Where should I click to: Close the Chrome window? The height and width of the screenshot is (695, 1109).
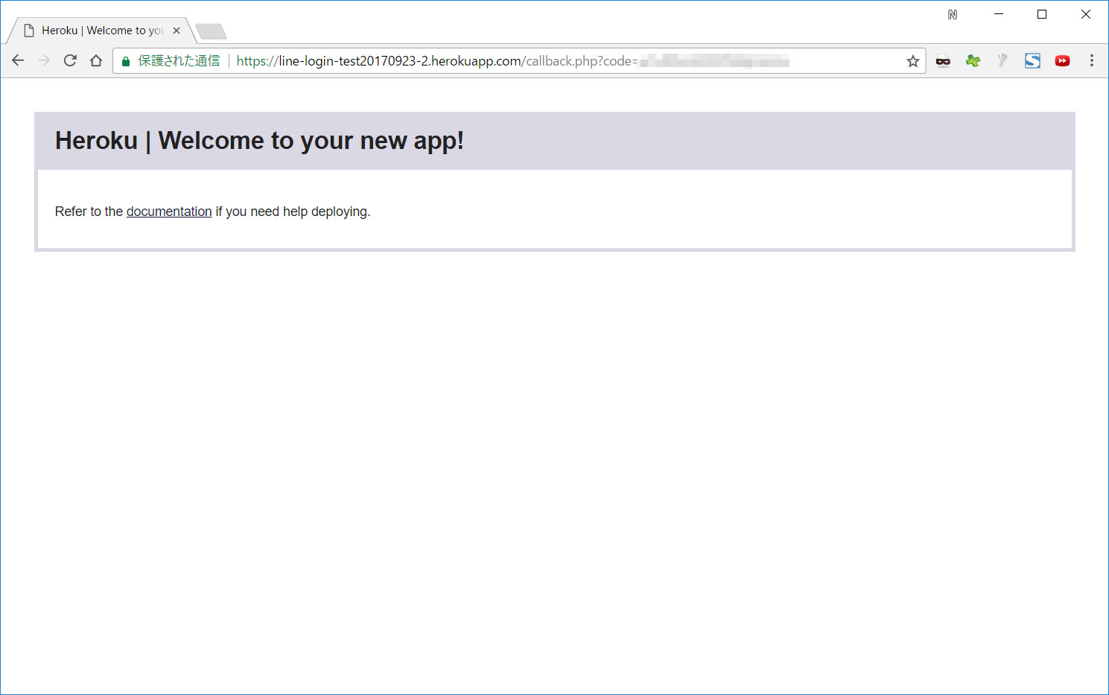[x=1085, y=14]
